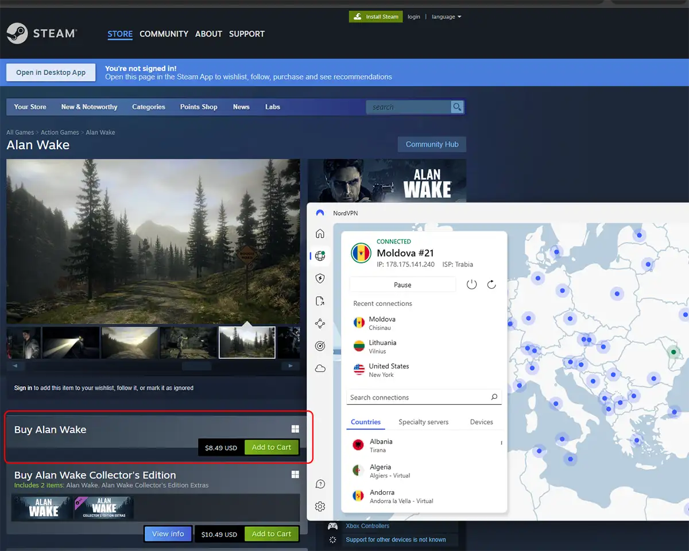This screenshot has height=551, width=689.
Task: Select the highlighted forest screenshot thumbnail
Action: coord(247,342)
